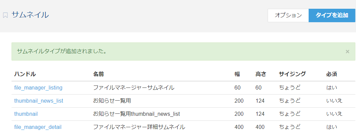Click the 名前 column header
356x140 pixels.
98,74
